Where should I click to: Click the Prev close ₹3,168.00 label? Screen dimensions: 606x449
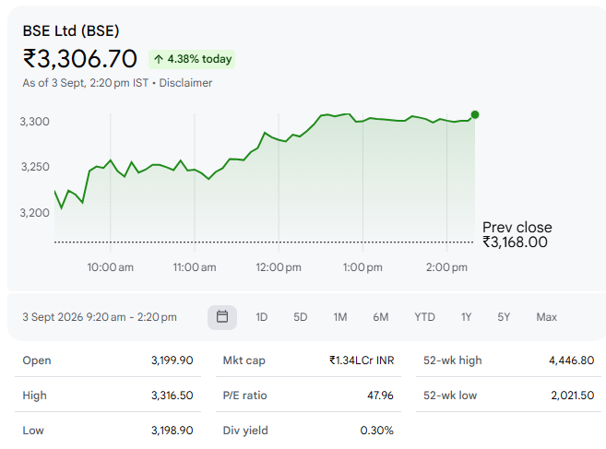(517, 234)
